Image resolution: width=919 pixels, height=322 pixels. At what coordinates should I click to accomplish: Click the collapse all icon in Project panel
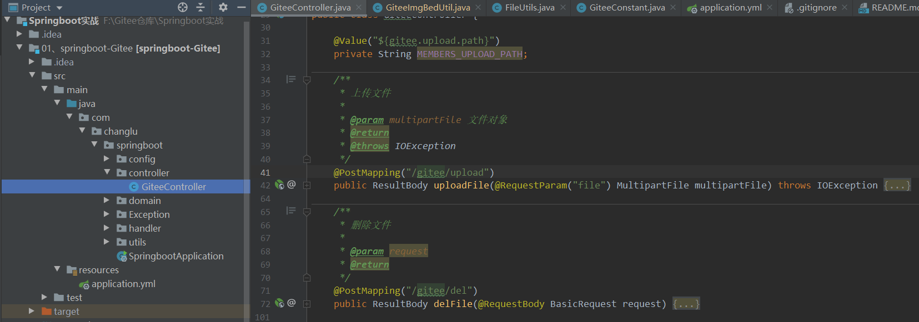click(200, 7)
